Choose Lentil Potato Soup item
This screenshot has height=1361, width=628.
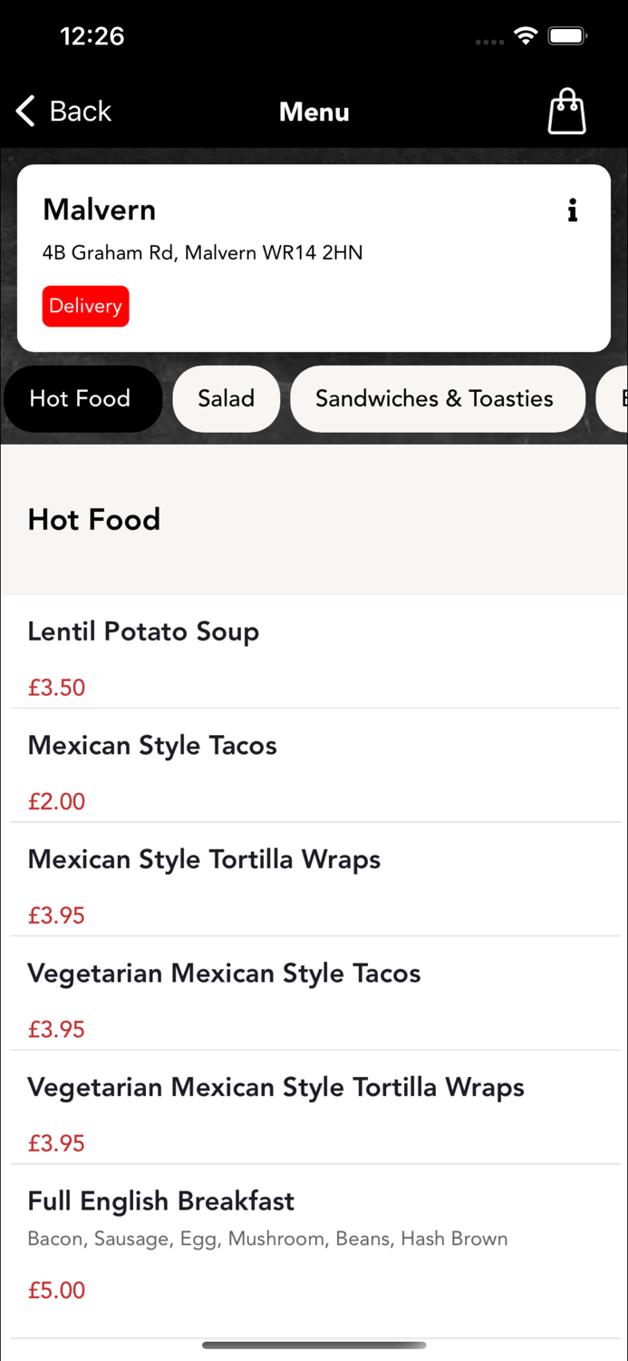coord(143,632)
